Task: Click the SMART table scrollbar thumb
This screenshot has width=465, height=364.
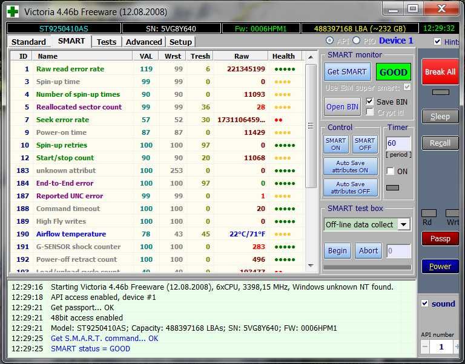Action: coord(311,126)
